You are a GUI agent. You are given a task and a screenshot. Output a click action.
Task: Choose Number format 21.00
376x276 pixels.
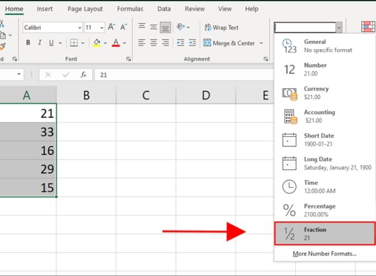(325, 69)
